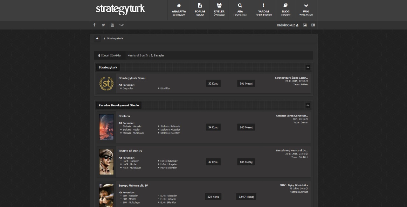Click the home icon in the breadcrumb

click(x=97, y=38)
